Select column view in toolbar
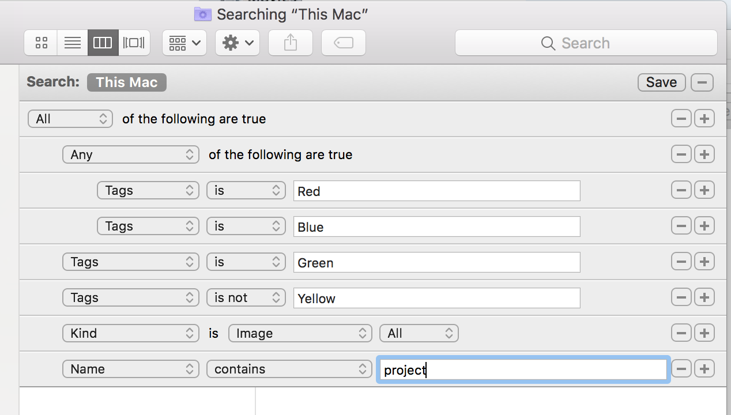The width and height of the screenshot is (731, 415). [103, 43]
